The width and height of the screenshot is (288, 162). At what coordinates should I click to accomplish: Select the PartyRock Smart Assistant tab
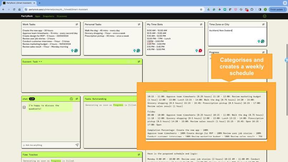(19, 3)
